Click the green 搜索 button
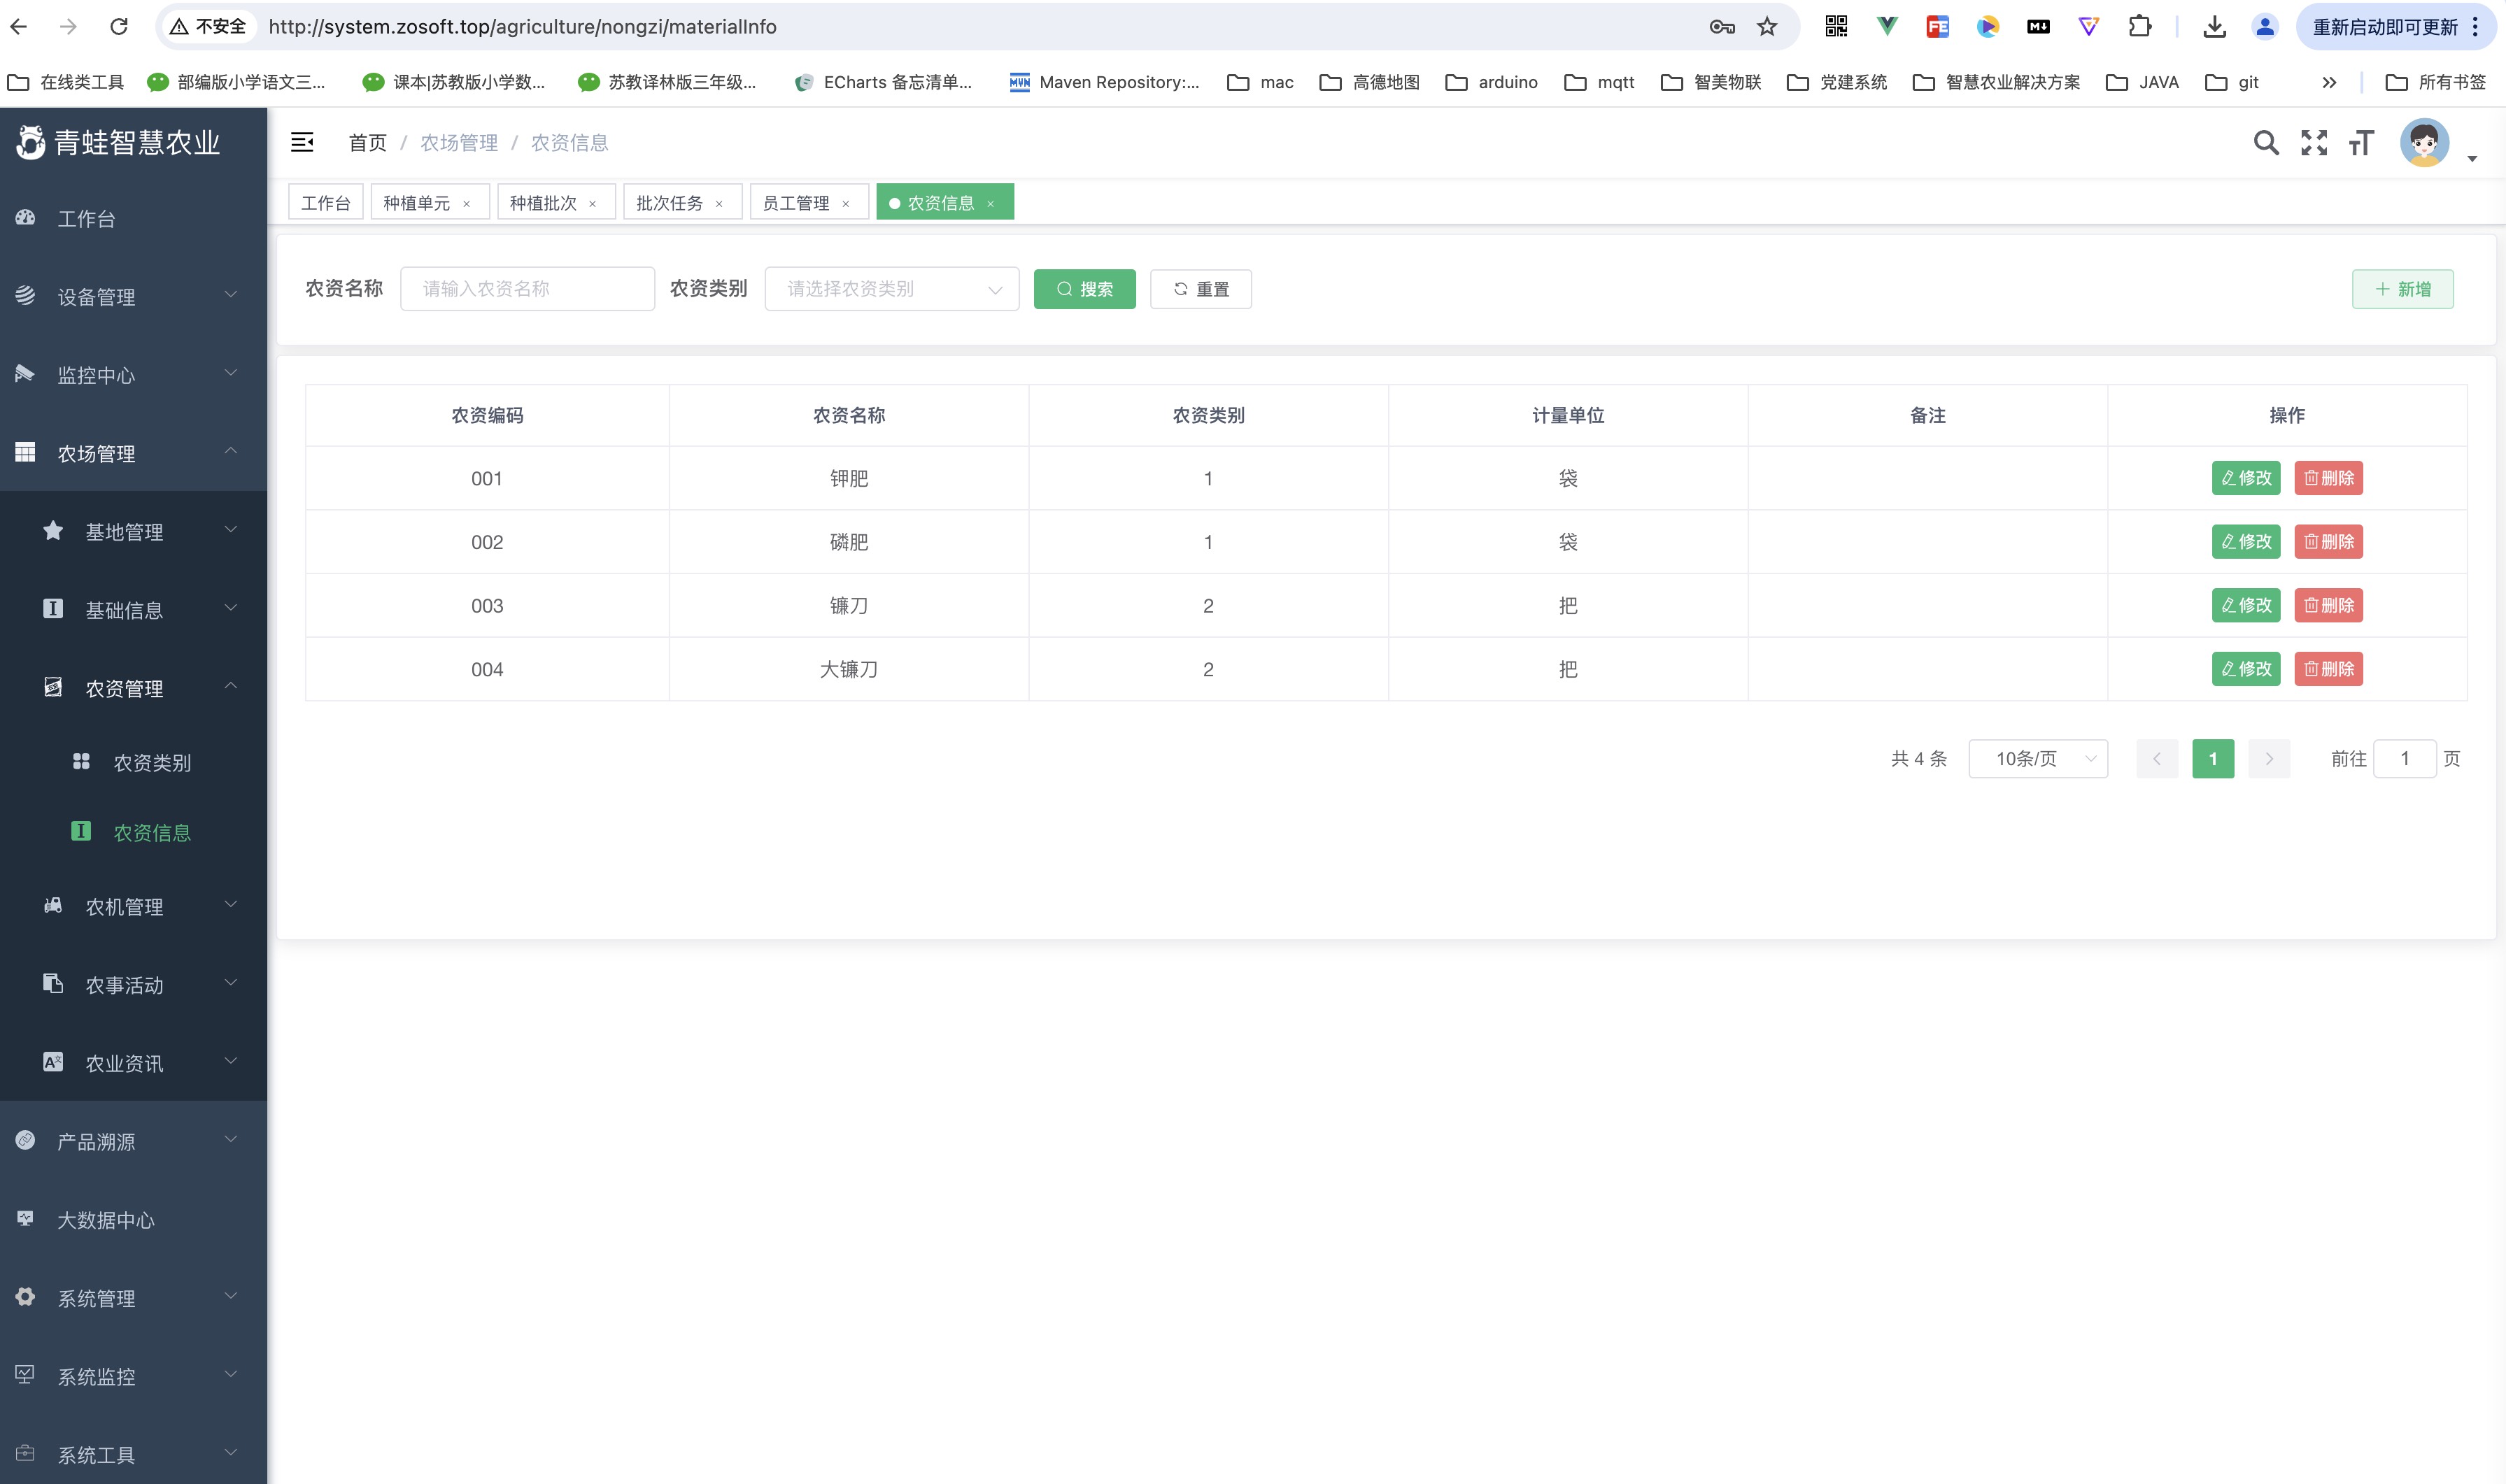2506x1484 pixels. (1084, 289)
